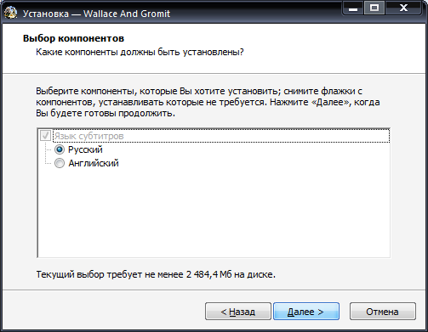This screenshot has width=428, height=332.
Task: Click the Английский subtitle option label
Action: [x=94, y=163]
